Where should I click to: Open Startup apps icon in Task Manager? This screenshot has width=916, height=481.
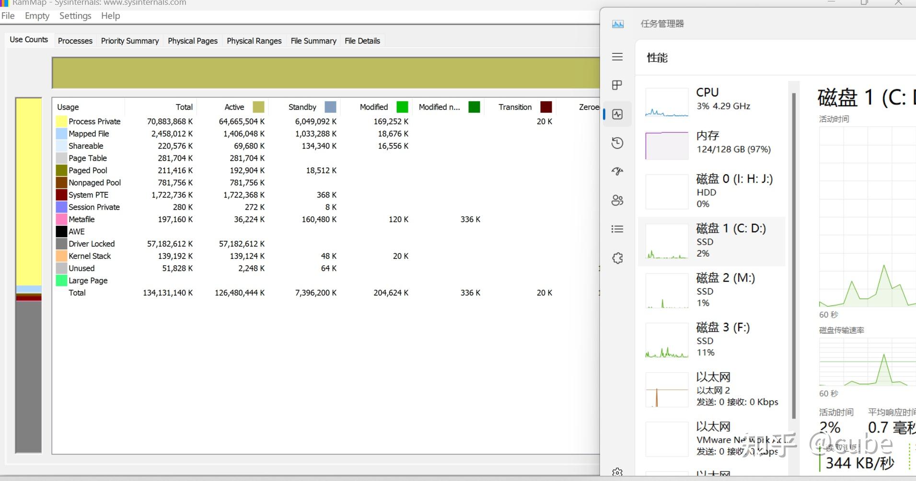coord(617,171)
